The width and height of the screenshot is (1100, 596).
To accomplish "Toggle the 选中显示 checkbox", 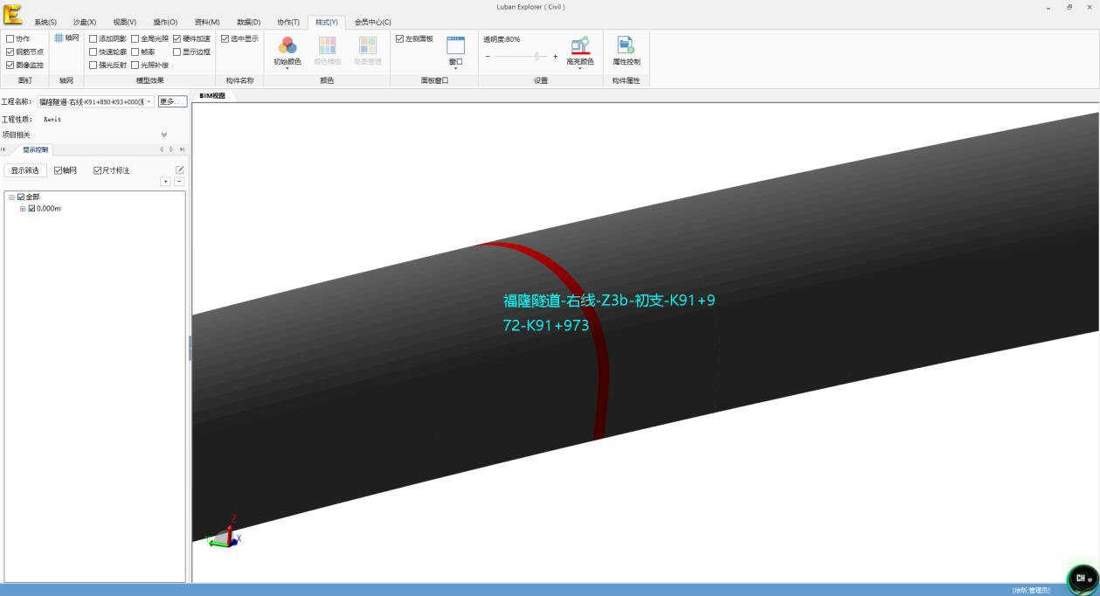I will click(225, 38).
